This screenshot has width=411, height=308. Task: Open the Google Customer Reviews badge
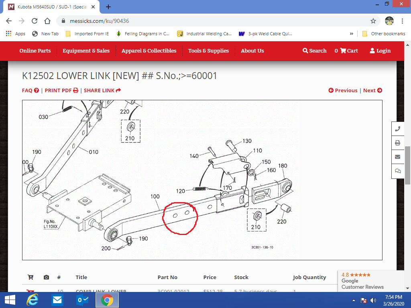point(370,281)
